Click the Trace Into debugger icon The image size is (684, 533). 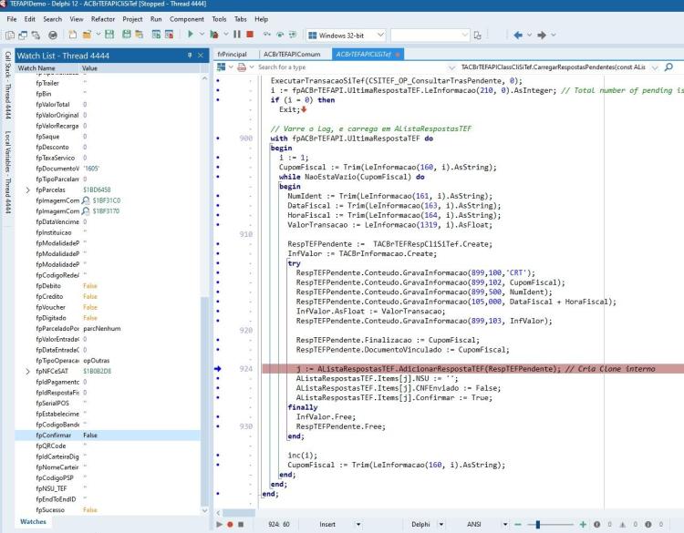[267, 35]
